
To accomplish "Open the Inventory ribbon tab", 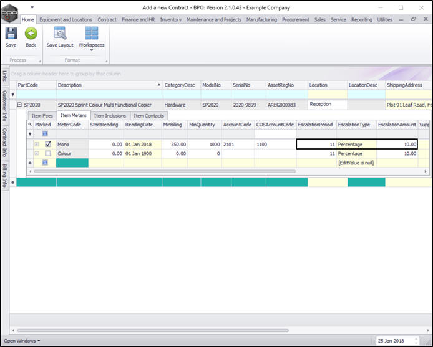I will 171,19.
